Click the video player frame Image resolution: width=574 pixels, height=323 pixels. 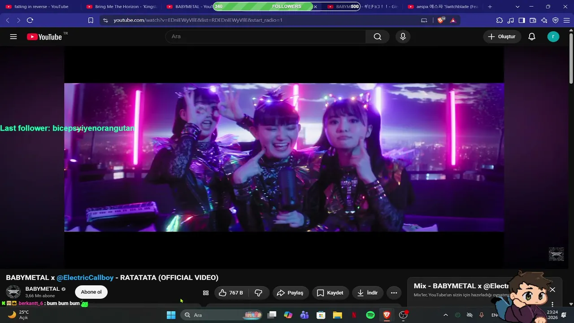pyautogui.click(x=284, y=157)
